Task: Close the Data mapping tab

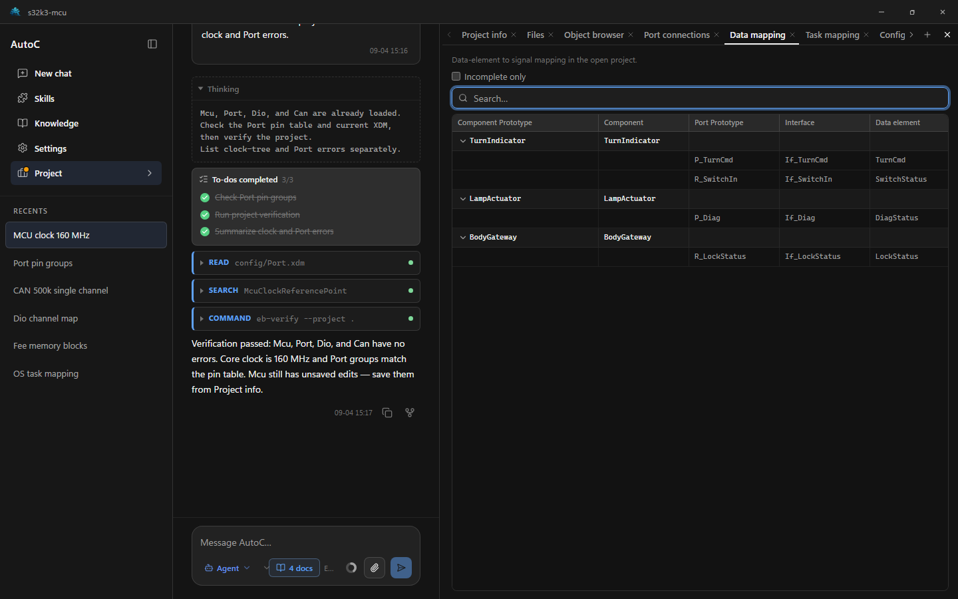Action: (x=792, y=35)
